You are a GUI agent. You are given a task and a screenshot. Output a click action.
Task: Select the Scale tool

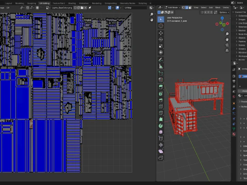[x=161, y=46]
